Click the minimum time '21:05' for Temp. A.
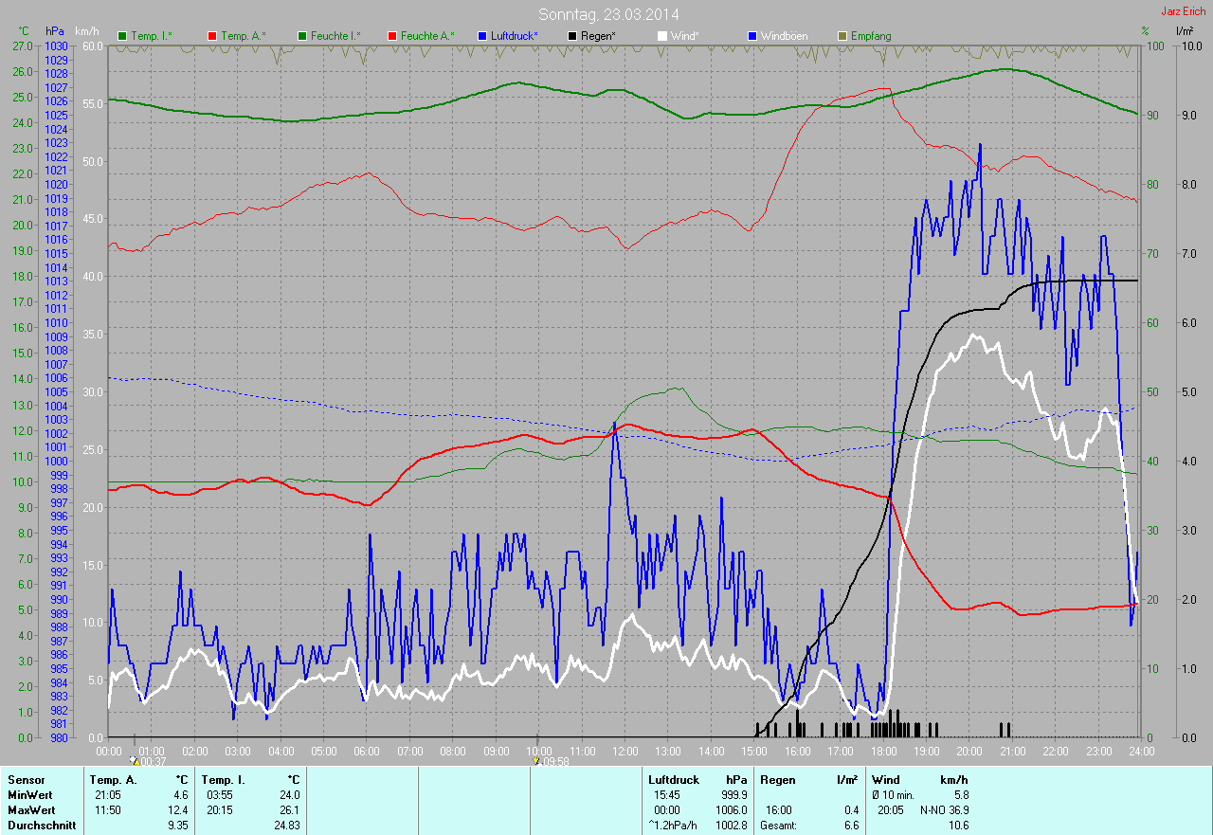 pyautogui.click(x=107, y=795)
